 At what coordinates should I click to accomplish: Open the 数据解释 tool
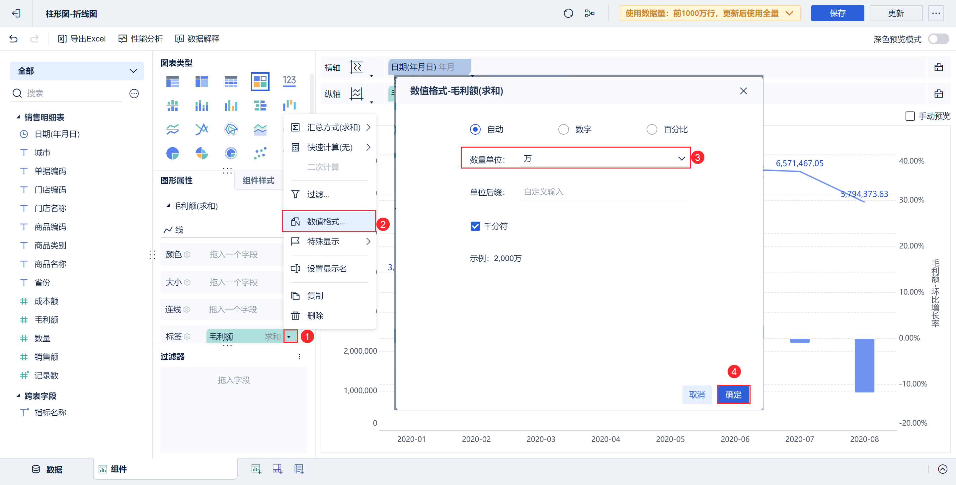coord(197,38)
